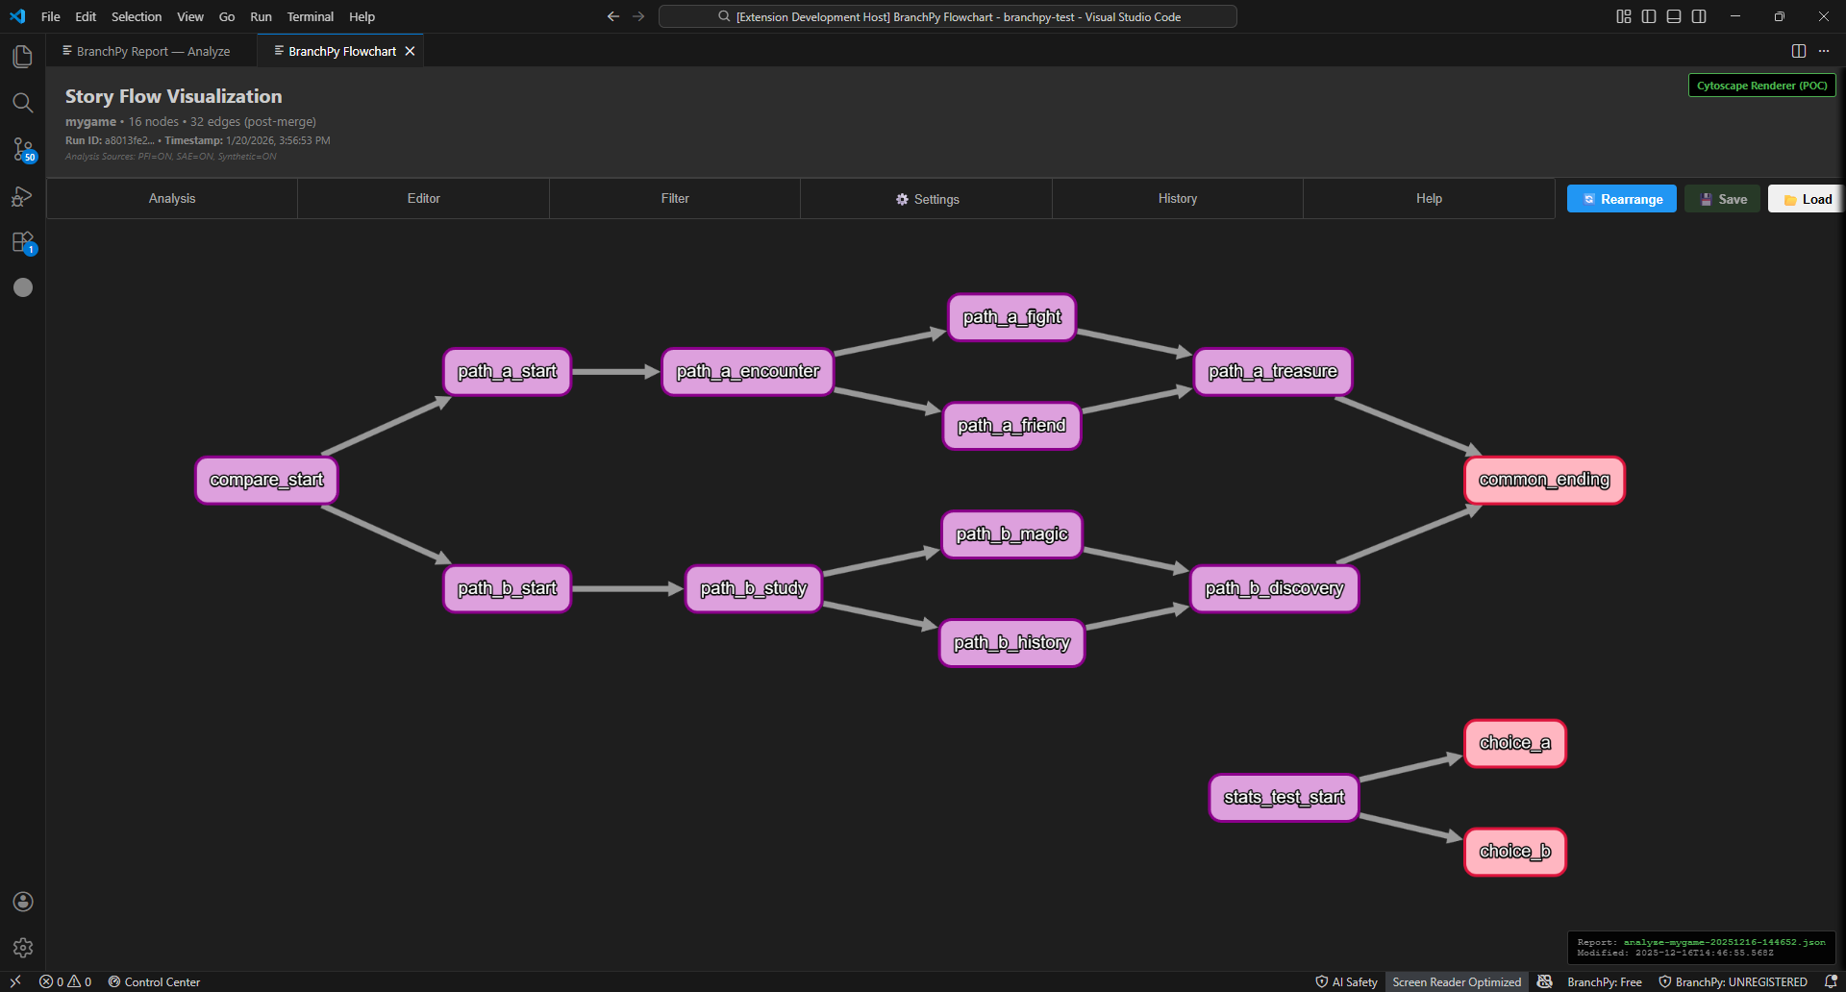Toggle the primary side bar layout icon
This screenshot has width=1846, height=992.
[x=1649, y=16]
